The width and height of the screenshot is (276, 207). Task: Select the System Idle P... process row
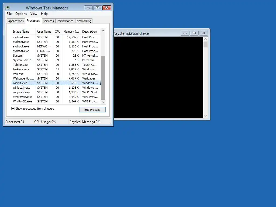point(56,60)
